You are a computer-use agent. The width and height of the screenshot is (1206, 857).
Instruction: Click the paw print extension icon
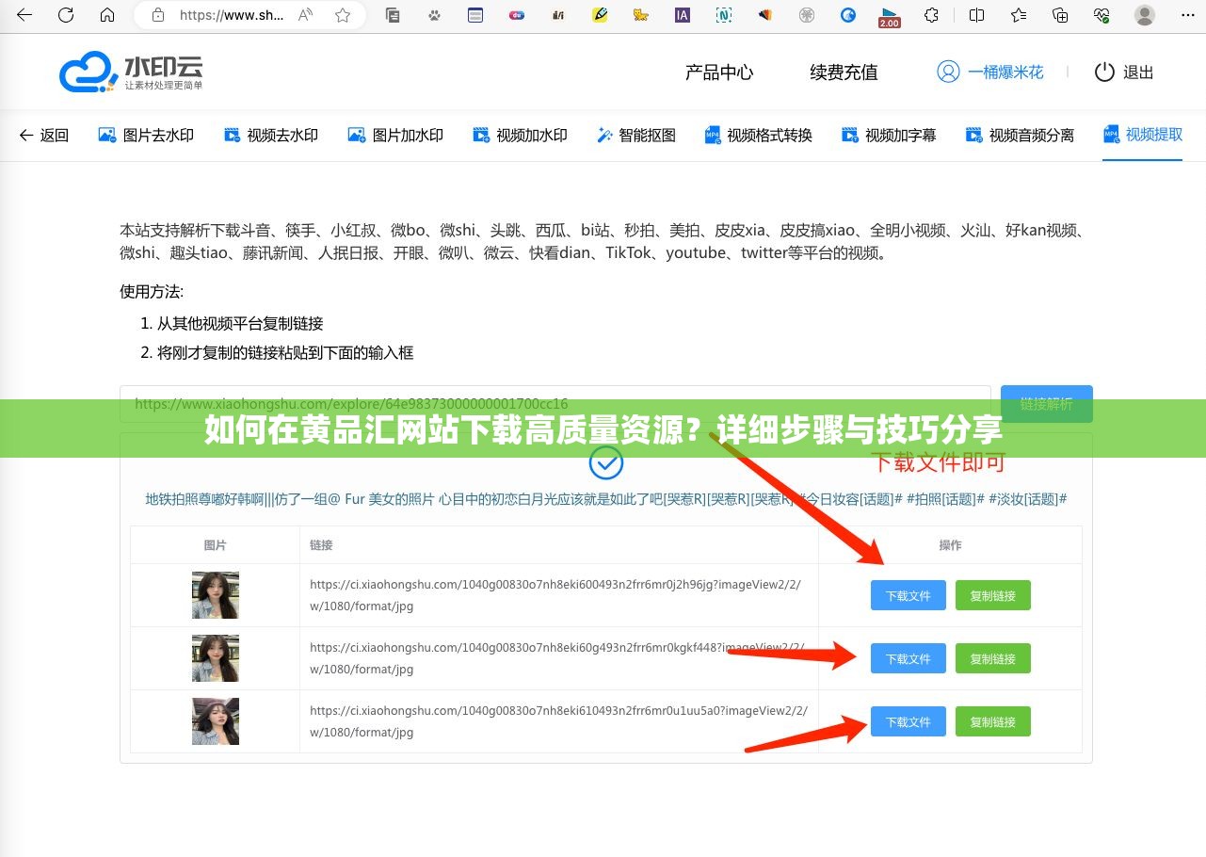pos(434,15)
